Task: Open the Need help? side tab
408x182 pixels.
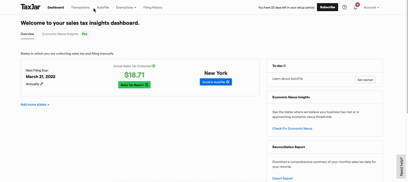Action: 401,166
